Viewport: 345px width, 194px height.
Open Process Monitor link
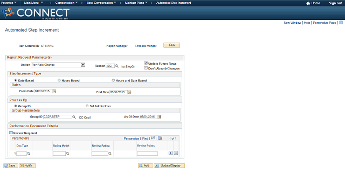point(146,46)
